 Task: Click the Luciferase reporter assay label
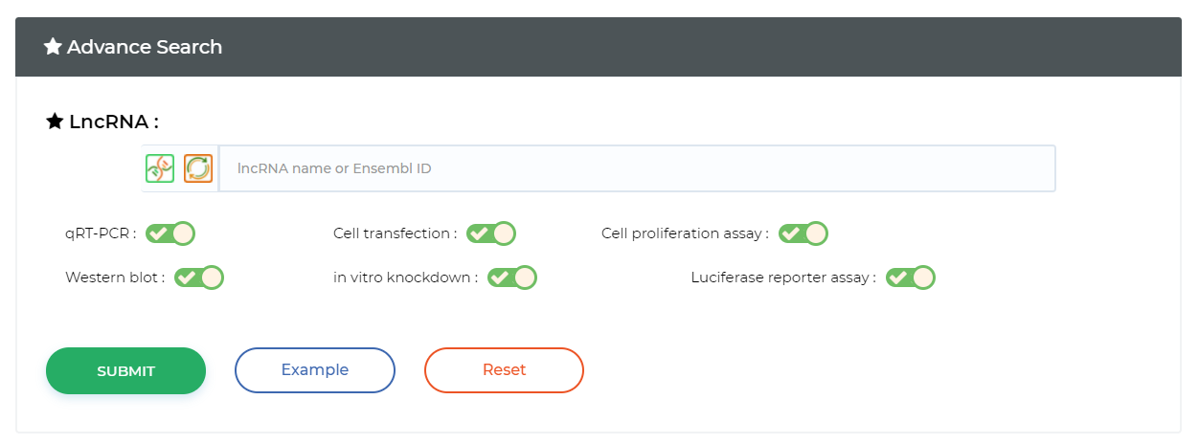tap(782, 277)
